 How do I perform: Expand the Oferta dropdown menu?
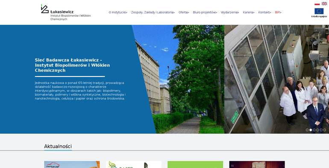184,12
